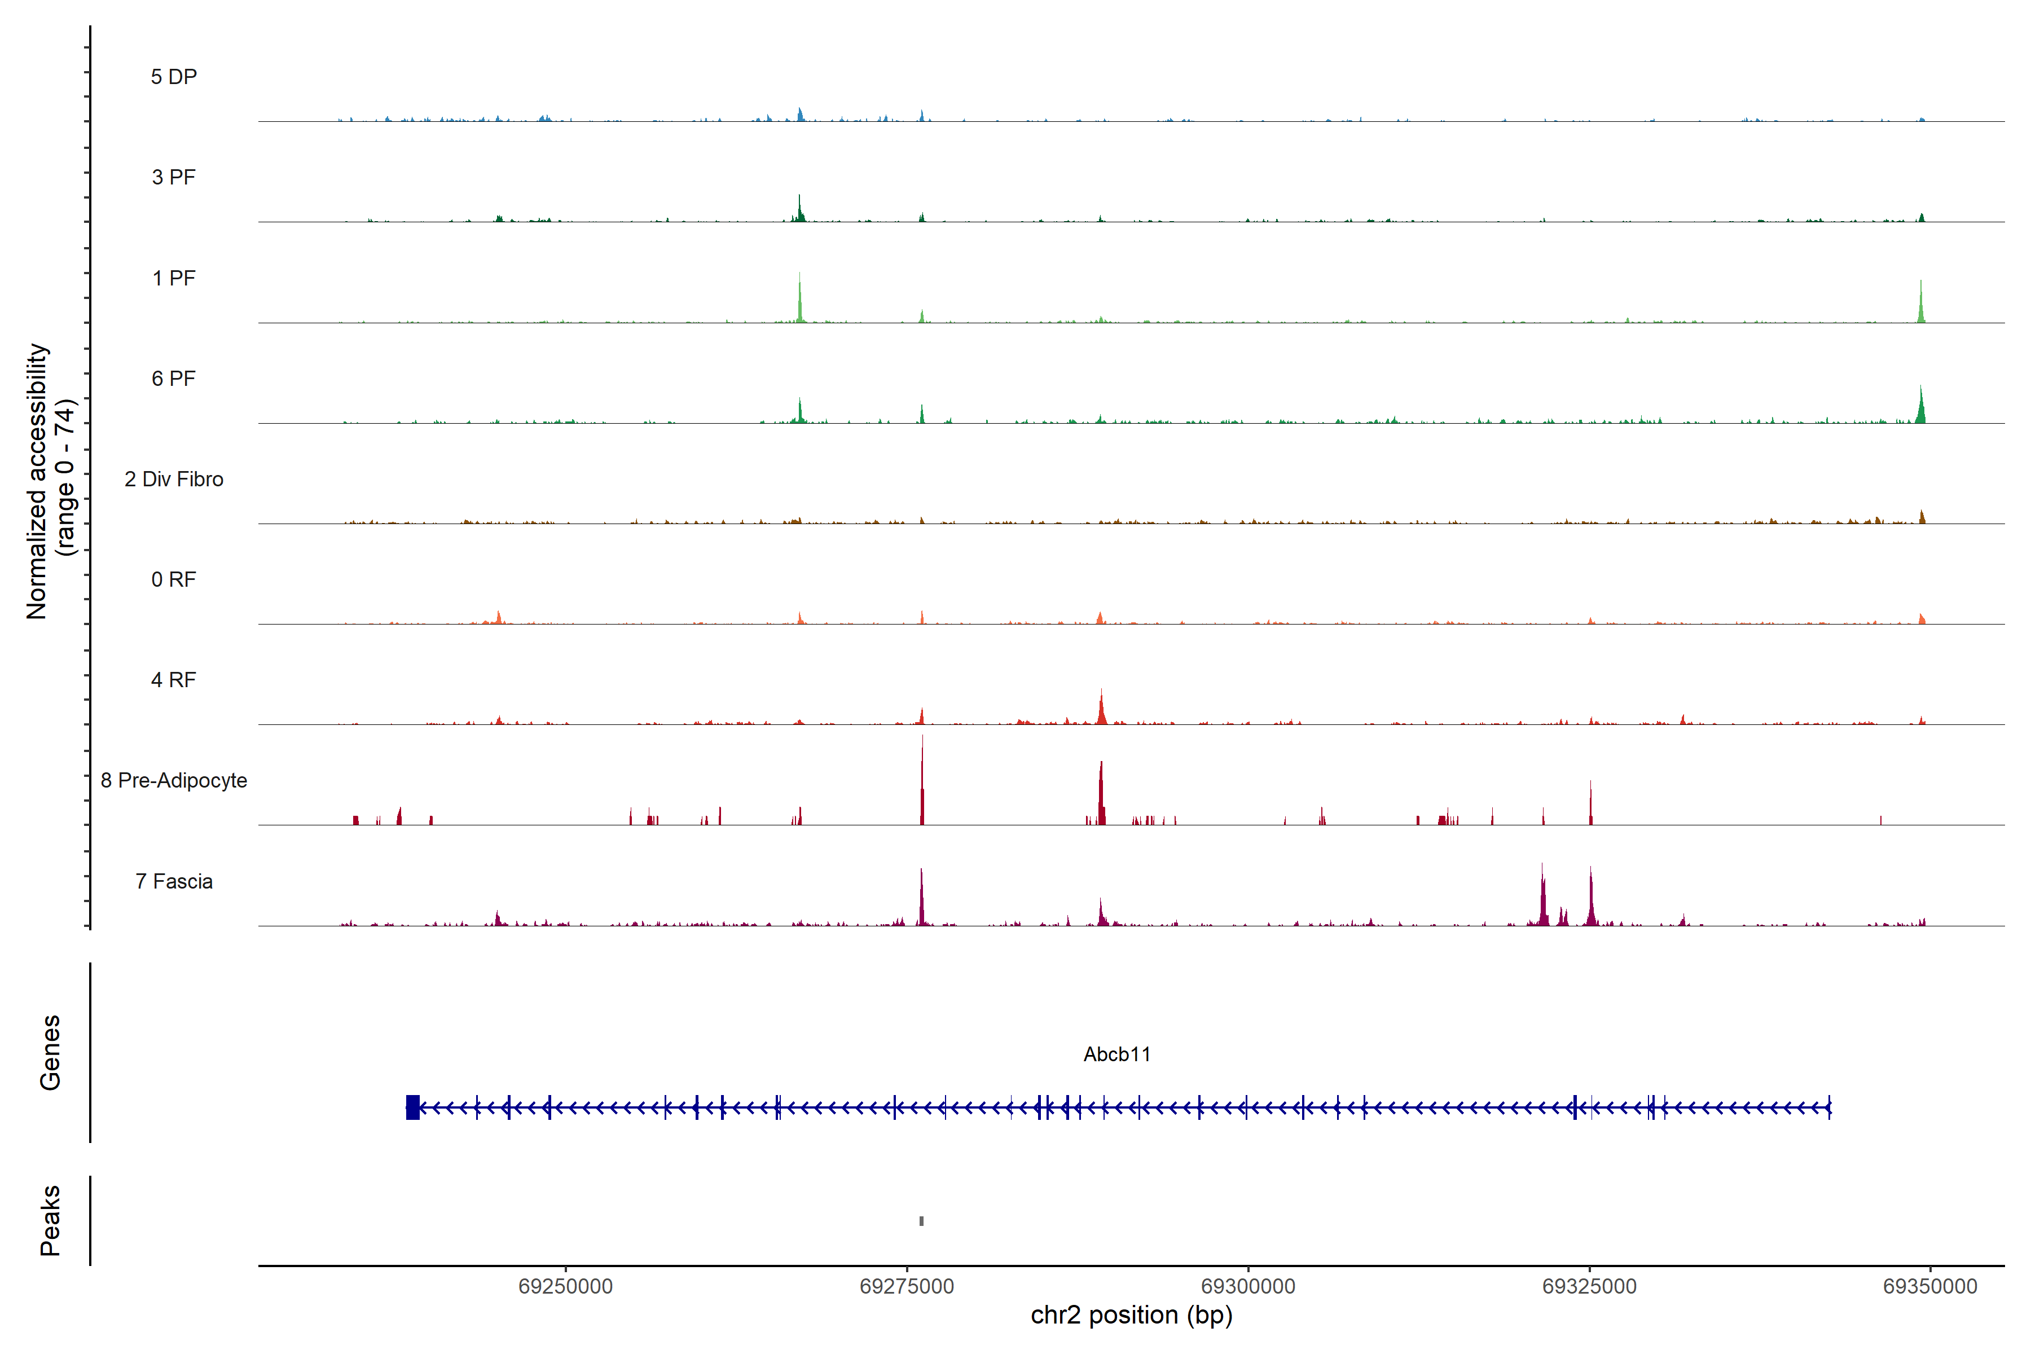
Task: Click the chr2 position (bp) axis title
Action: pyautogui.click(x=1131, y=1315)
